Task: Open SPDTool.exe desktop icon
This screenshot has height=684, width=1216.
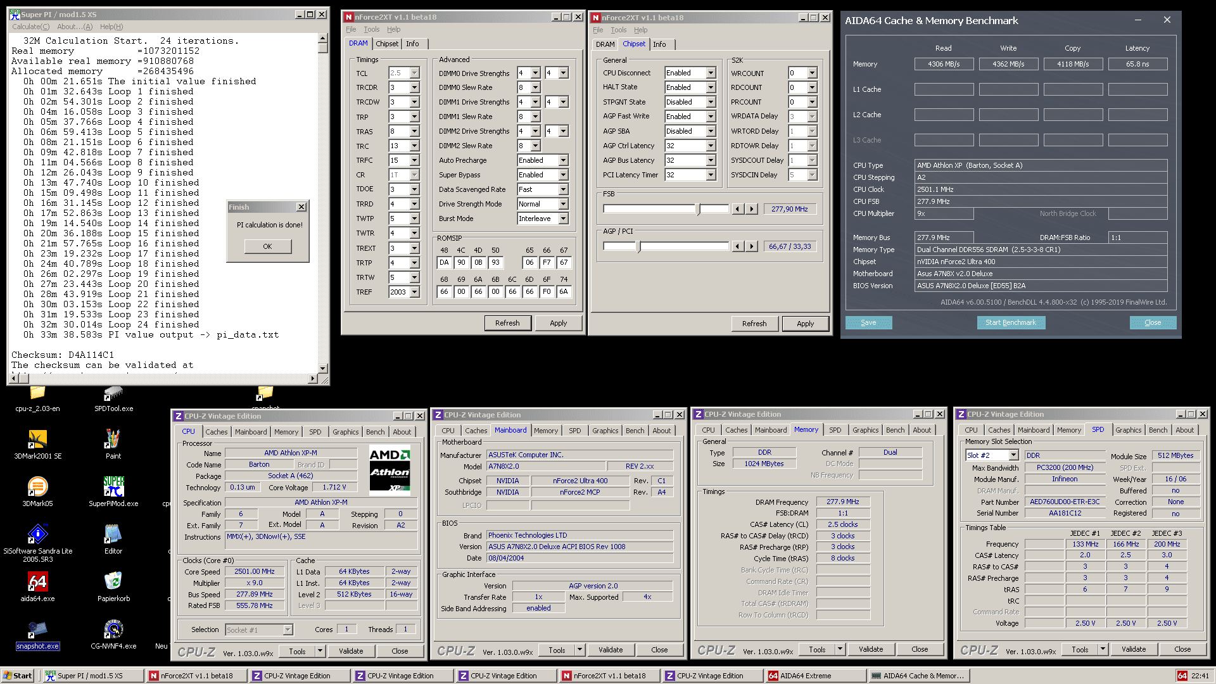Action: [x=113, y=394]
